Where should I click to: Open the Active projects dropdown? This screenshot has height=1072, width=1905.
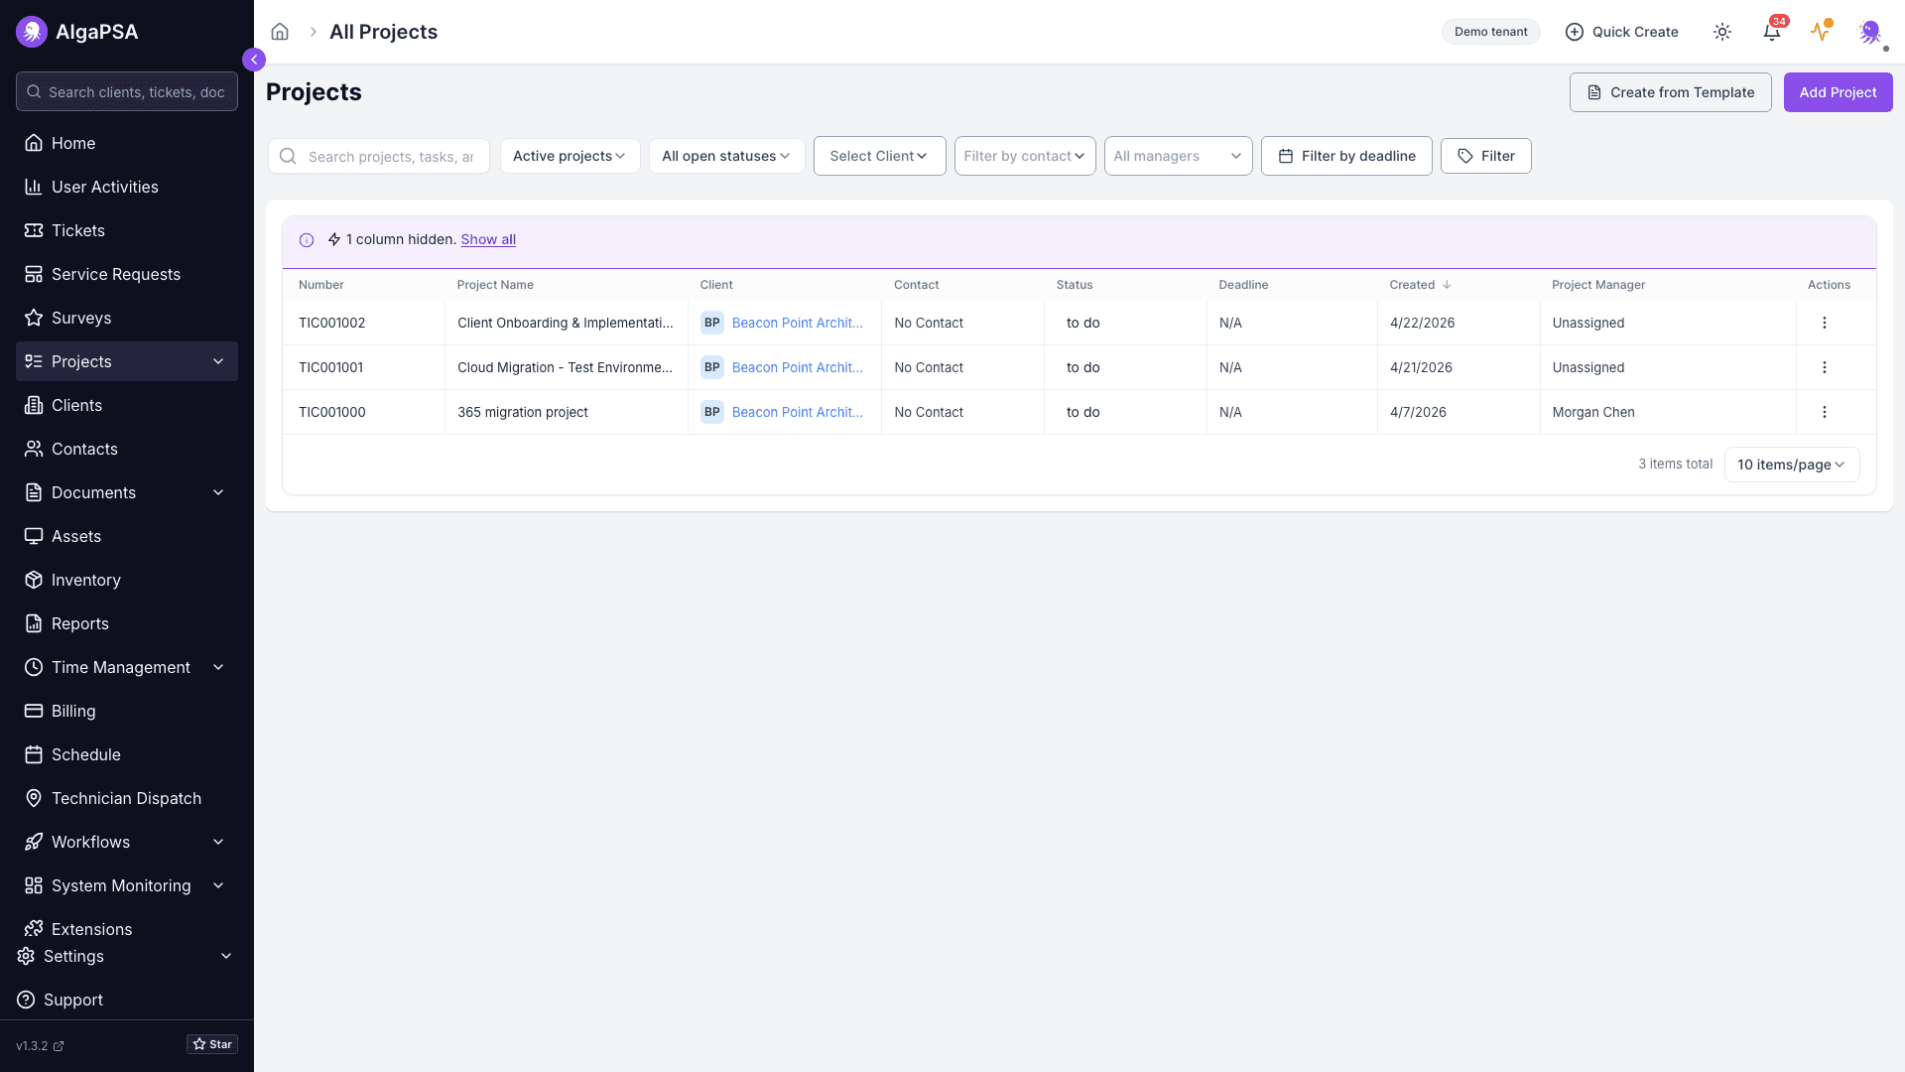(x=570, y=156)
